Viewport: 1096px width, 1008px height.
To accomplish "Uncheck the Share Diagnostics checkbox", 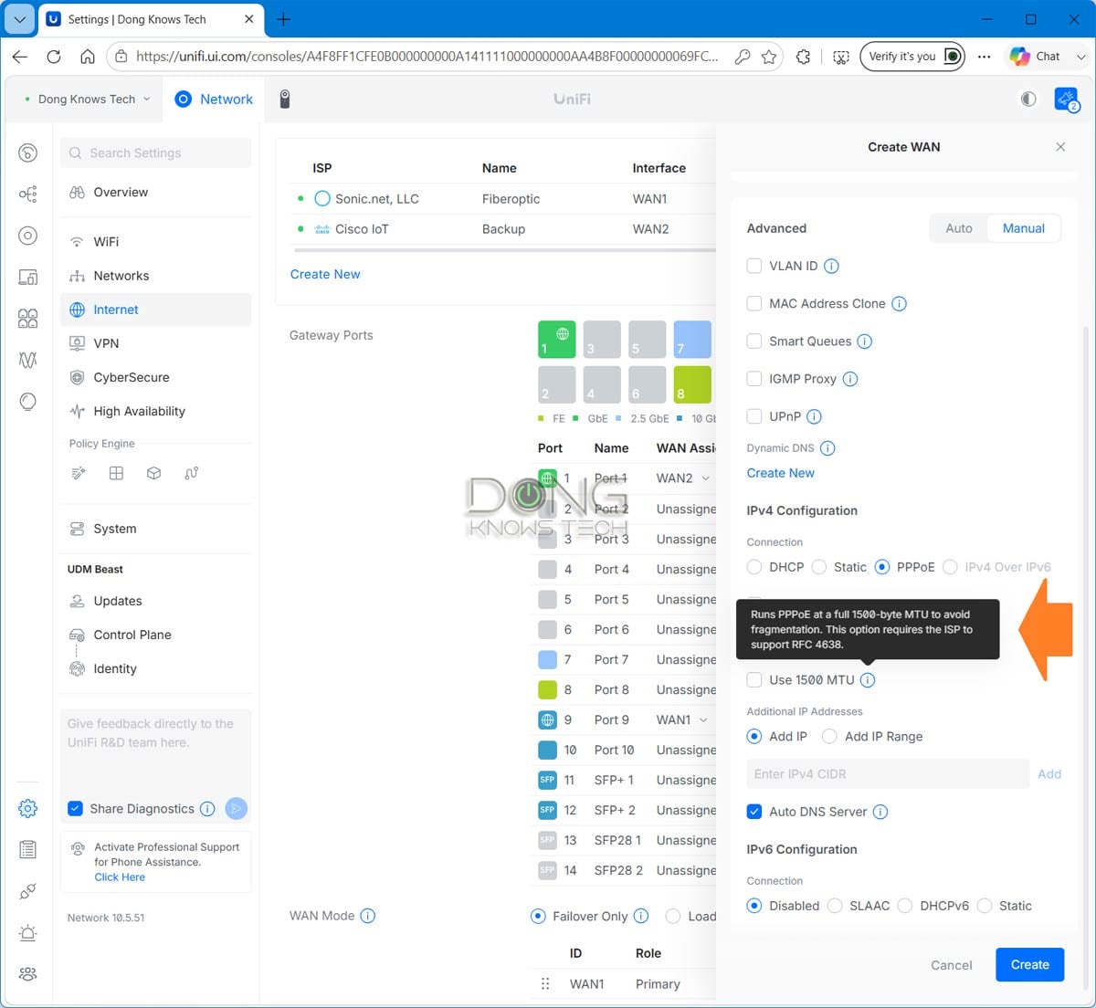I will click(x=76, y=808).
